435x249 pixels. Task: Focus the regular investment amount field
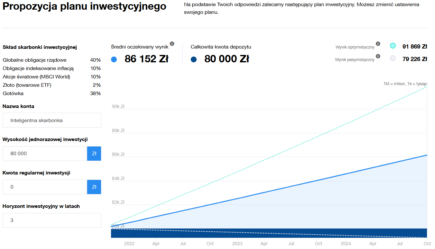click(45, 187)
